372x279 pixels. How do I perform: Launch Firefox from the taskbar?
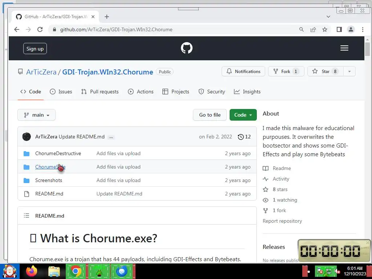click(x=32, y=271)
